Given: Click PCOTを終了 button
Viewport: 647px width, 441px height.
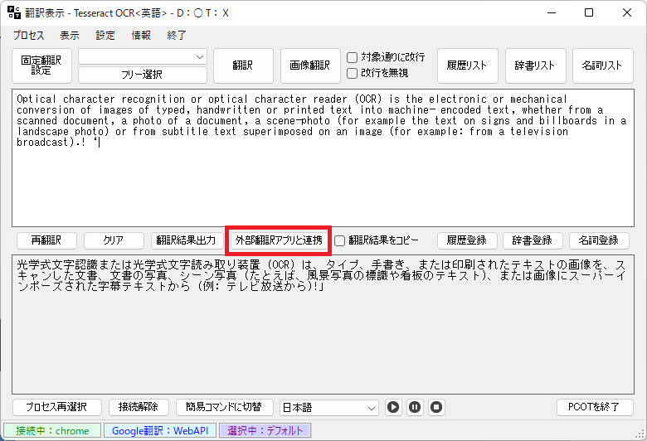Looking at the screenshot, I should [594, 407].
